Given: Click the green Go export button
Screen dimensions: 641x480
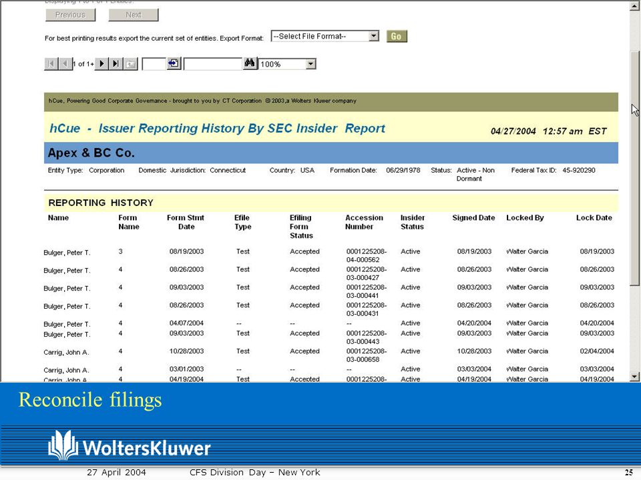Looking at the screenshot, I should pyautogui.click(x=397, y=36).
